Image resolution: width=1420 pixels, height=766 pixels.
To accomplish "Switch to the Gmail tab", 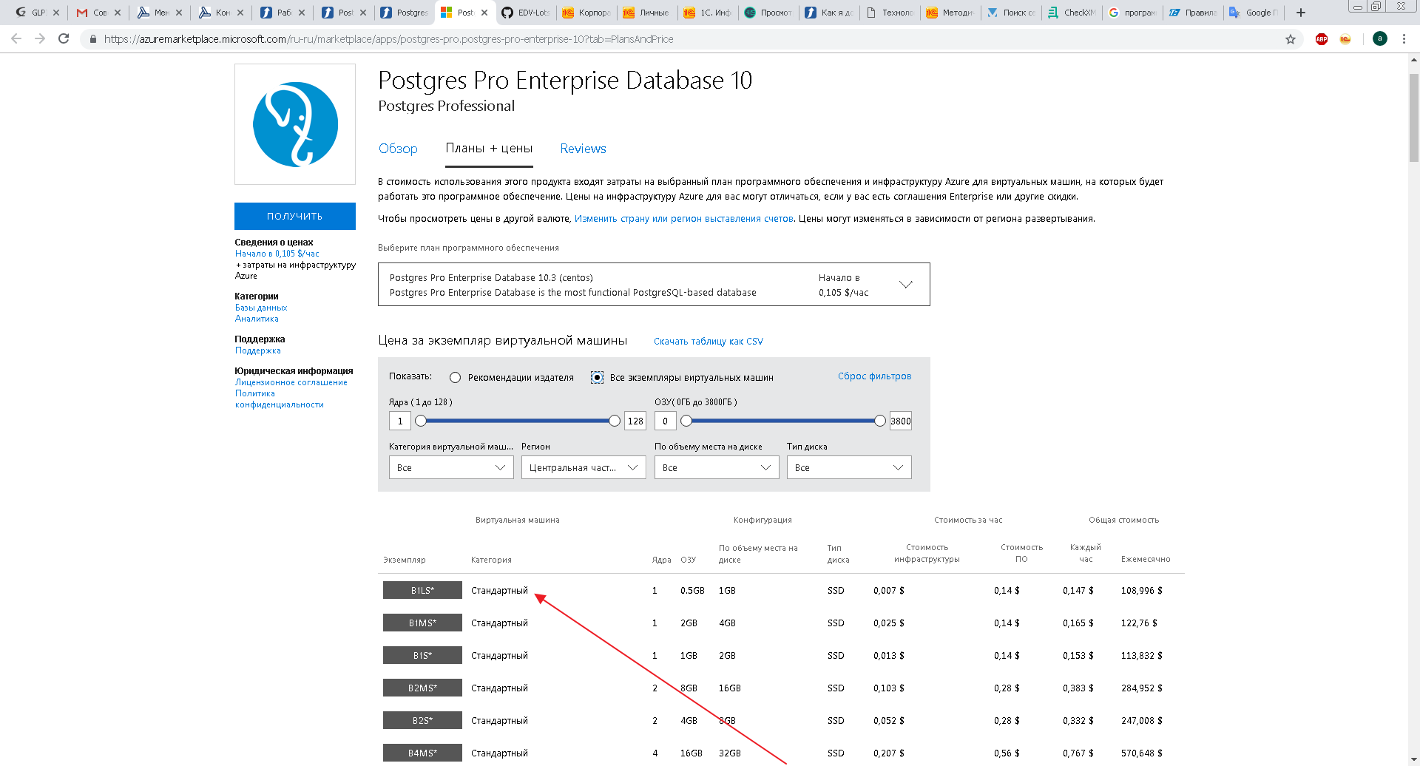I will click(94, 13).
